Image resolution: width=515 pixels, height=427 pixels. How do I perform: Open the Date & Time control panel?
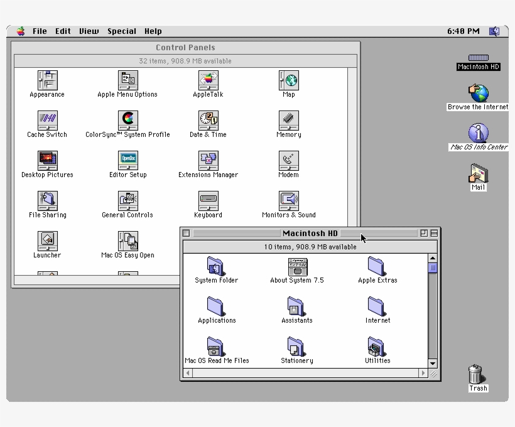207,121
